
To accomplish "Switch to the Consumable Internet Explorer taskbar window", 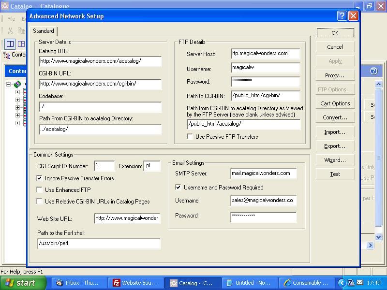I will (x=307, y=283).
